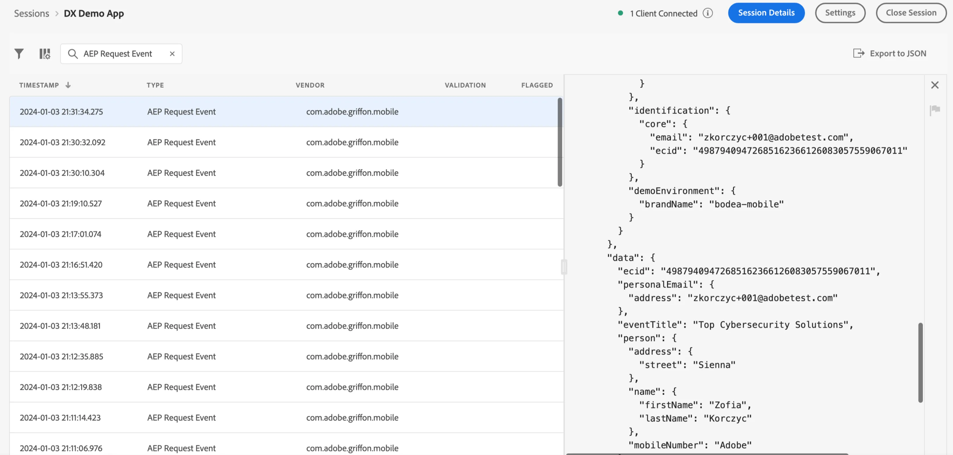
Task: Click the JSON panel vertical scrollbar
Action: click(920, 362)
